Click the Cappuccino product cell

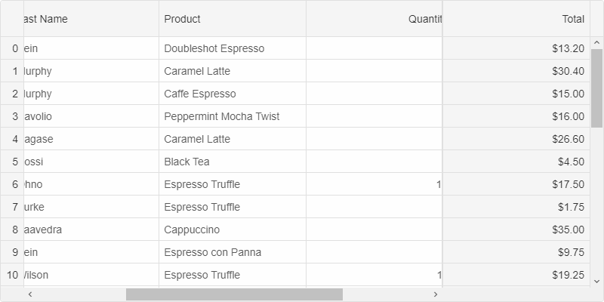(233, 230)
